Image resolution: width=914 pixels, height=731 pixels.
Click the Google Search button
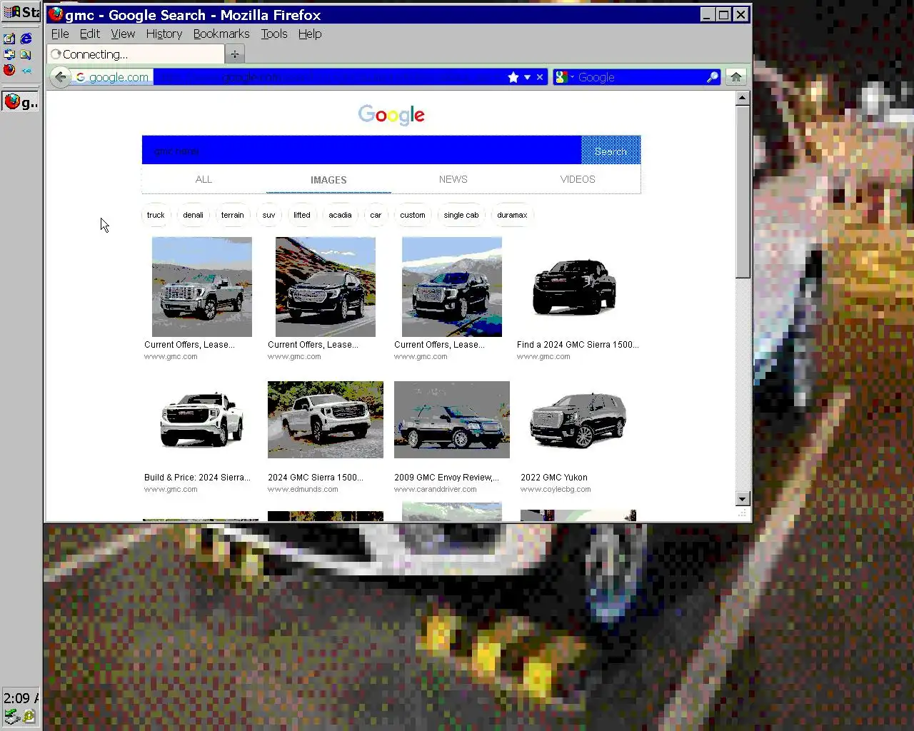[611, 151]
